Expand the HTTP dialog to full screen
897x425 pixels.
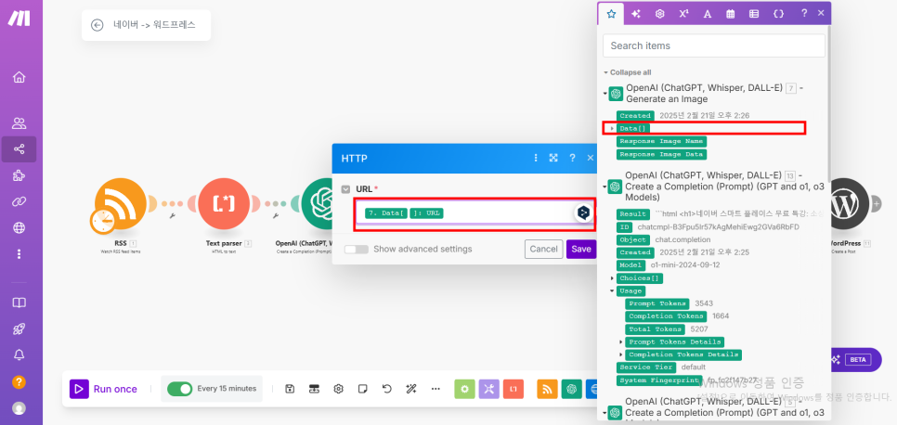[x=553, y=158]
